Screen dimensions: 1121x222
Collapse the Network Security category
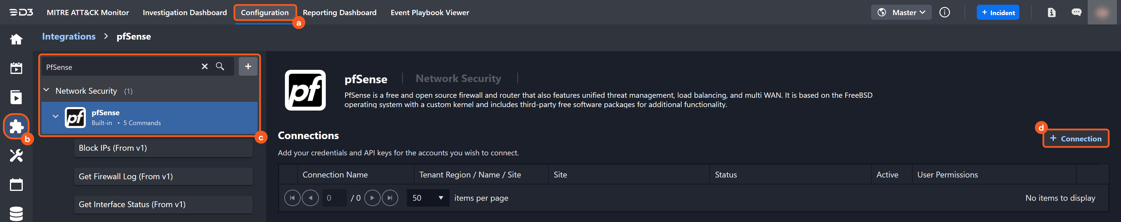47,90
